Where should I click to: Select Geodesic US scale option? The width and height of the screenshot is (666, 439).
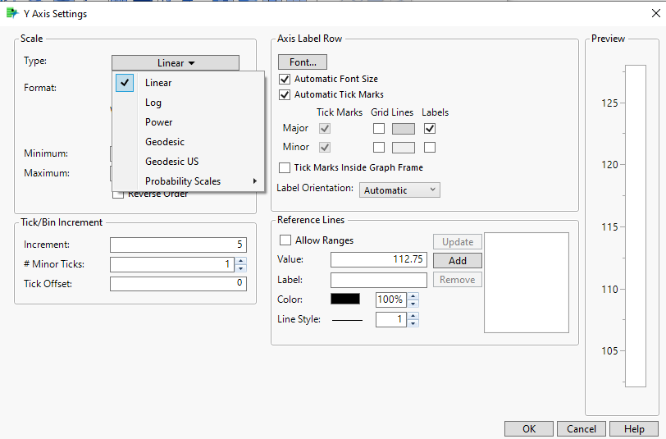pos(189,162)
